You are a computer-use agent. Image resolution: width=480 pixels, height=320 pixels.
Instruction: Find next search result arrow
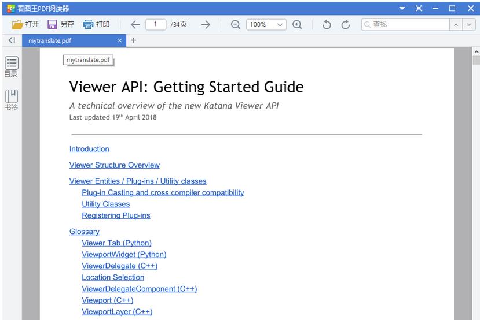pos(469,25)
